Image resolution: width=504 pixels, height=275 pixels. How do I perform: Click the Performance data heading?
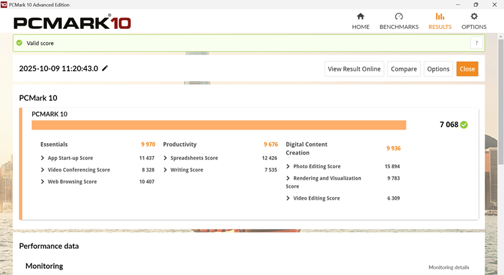49,246
